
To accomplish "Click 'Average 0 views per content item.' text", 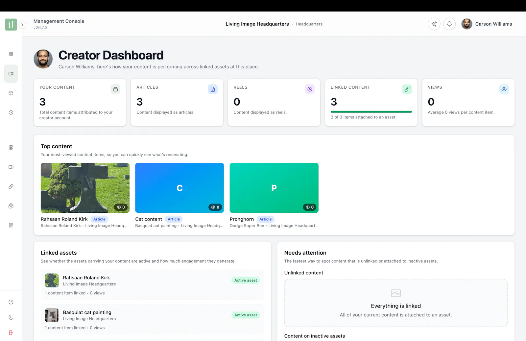I will coord(461,112).
